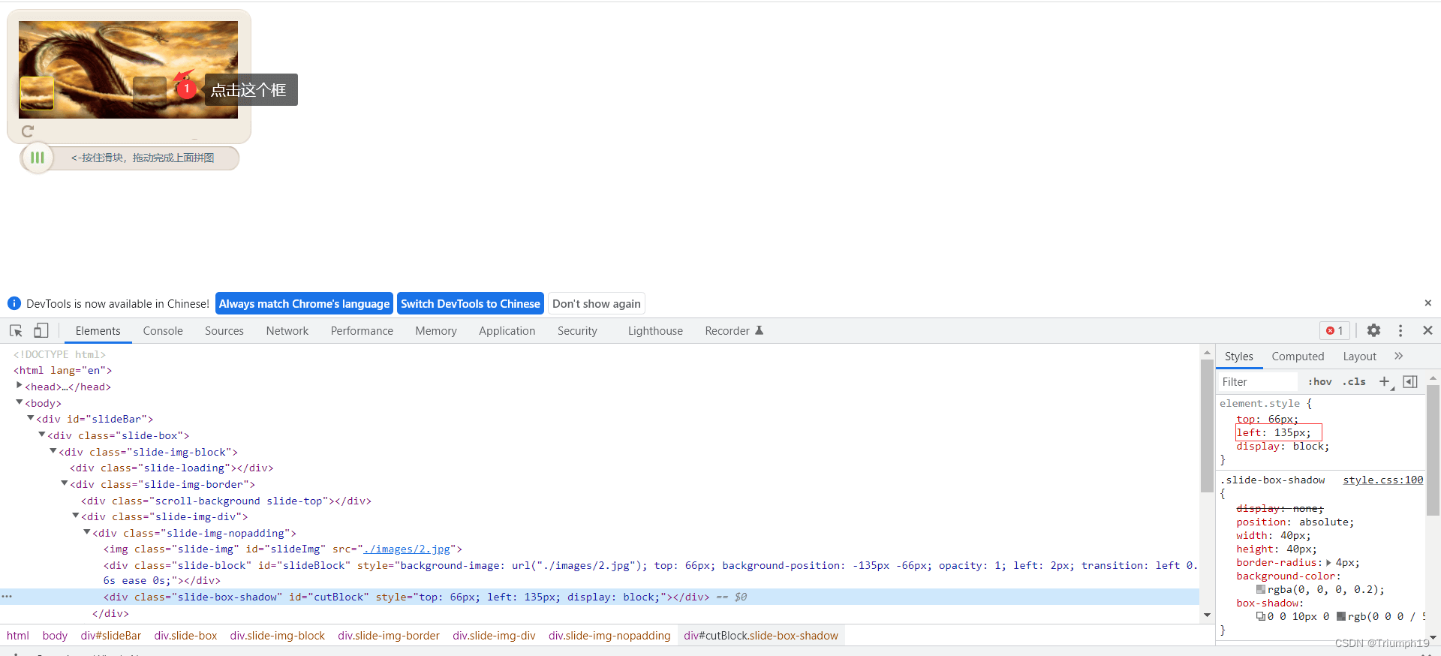The width and height of the screenshot is (1441, 656).
Task: Open the DevTools three-dot customize menu
Action: coord(1400,331)
